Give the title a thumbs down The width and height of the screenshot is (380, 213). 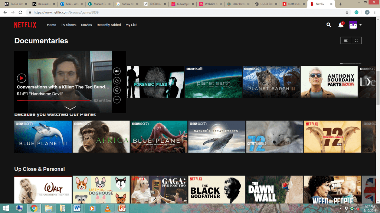(x=117, y=90)
